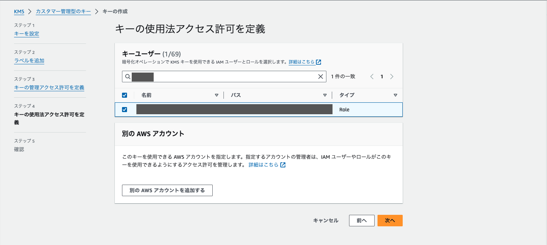Uncheck the select-all checkbox in the table header
This screenshot has height=245, width=547.
click(125, 95)
